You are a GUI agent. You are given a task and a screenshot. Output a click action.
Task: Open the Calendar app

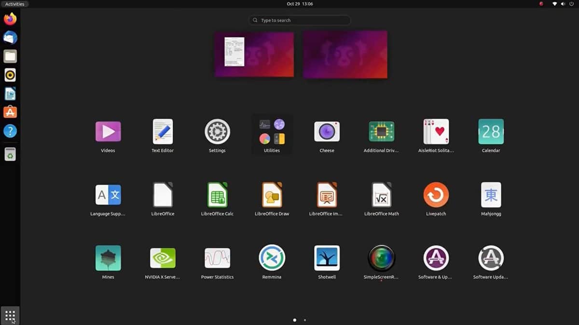point(491,131)
